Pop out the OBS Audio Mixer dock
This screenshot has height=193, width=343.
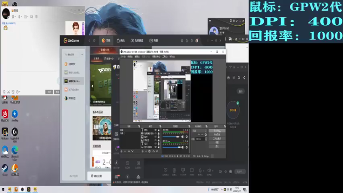point(189,126)
